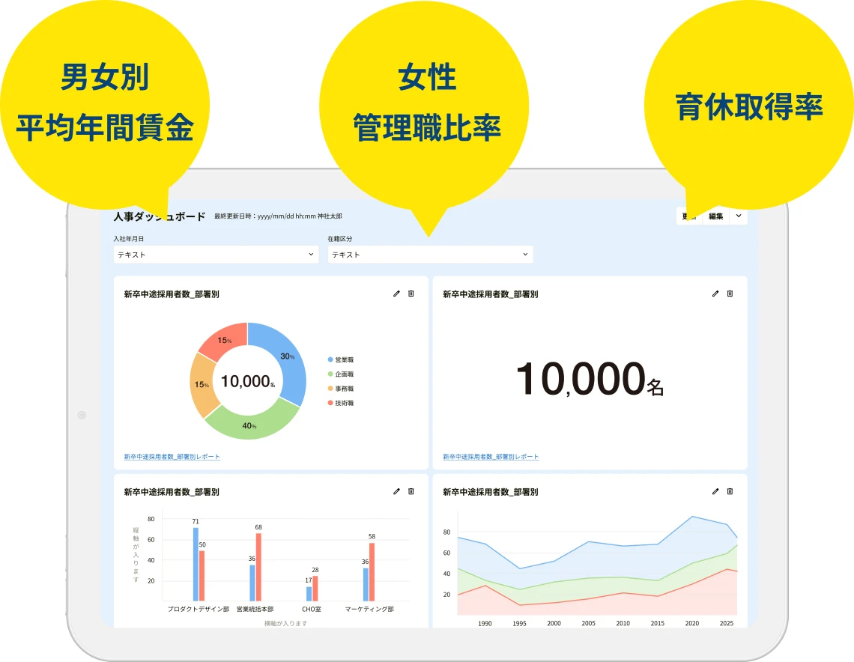Remove the bar chart card via trash icon

coord(411,491)
